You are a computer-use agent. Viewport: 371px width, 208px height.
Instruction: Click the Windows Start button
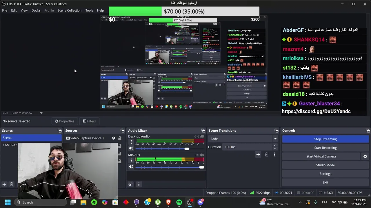(x=8, y=202)
